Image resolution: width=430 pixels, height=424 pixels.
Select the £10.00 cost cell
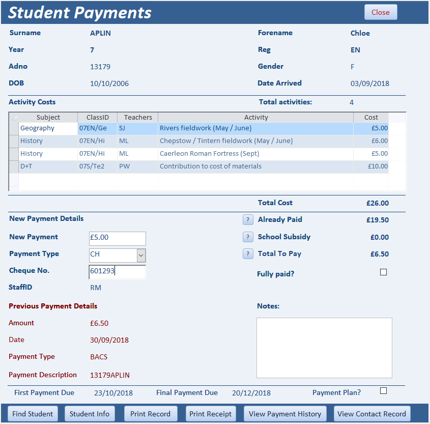[371, 166]
